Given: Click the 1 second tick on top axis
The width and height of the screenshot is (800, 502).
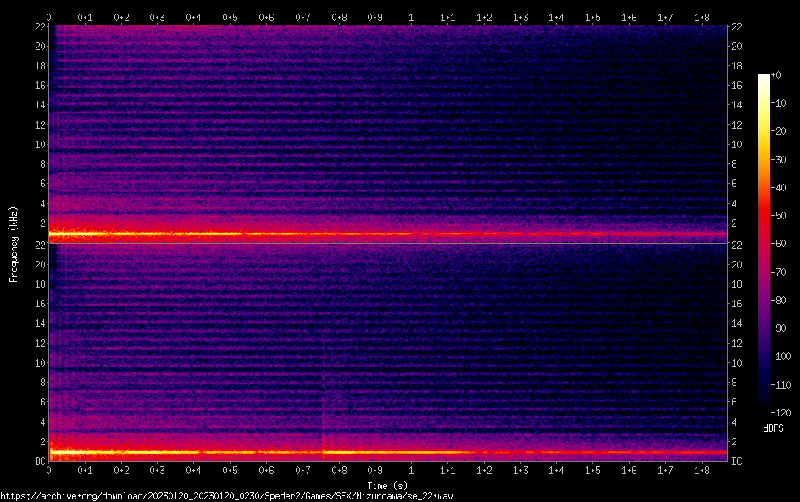Looking at the screenshot, I should pos(411,17).
